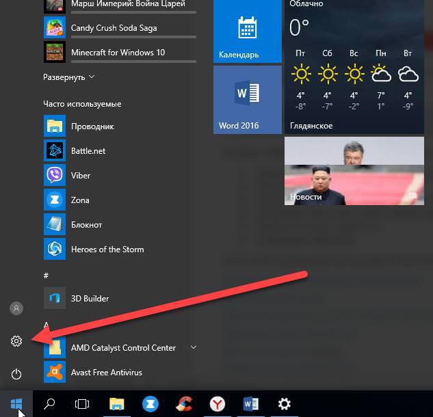Viewport: 433px width, 417px height.
Task: Open the weather tile for Глядянское
Action: coord(354,67)
